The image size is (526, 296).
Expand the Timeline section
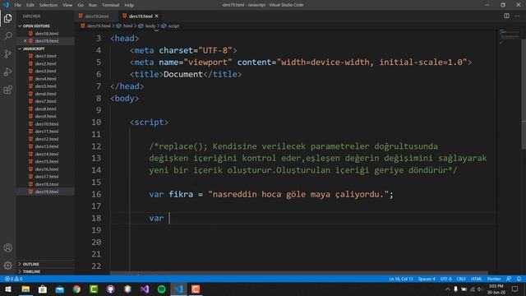pos(31,271)
